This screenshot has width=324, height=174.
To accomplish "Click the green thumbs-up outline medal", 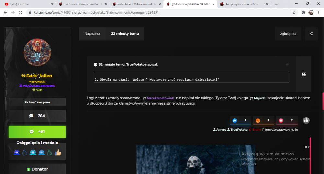I will (49, 153).
